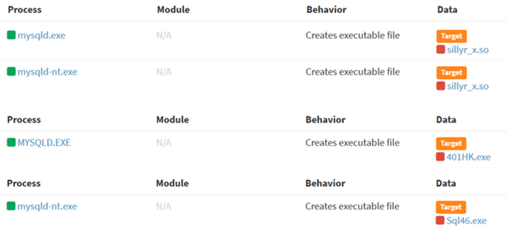Click red icon beside second sillyr_x.so entry
This screenshot has width=511, height=230.
(x=440, y=86)
